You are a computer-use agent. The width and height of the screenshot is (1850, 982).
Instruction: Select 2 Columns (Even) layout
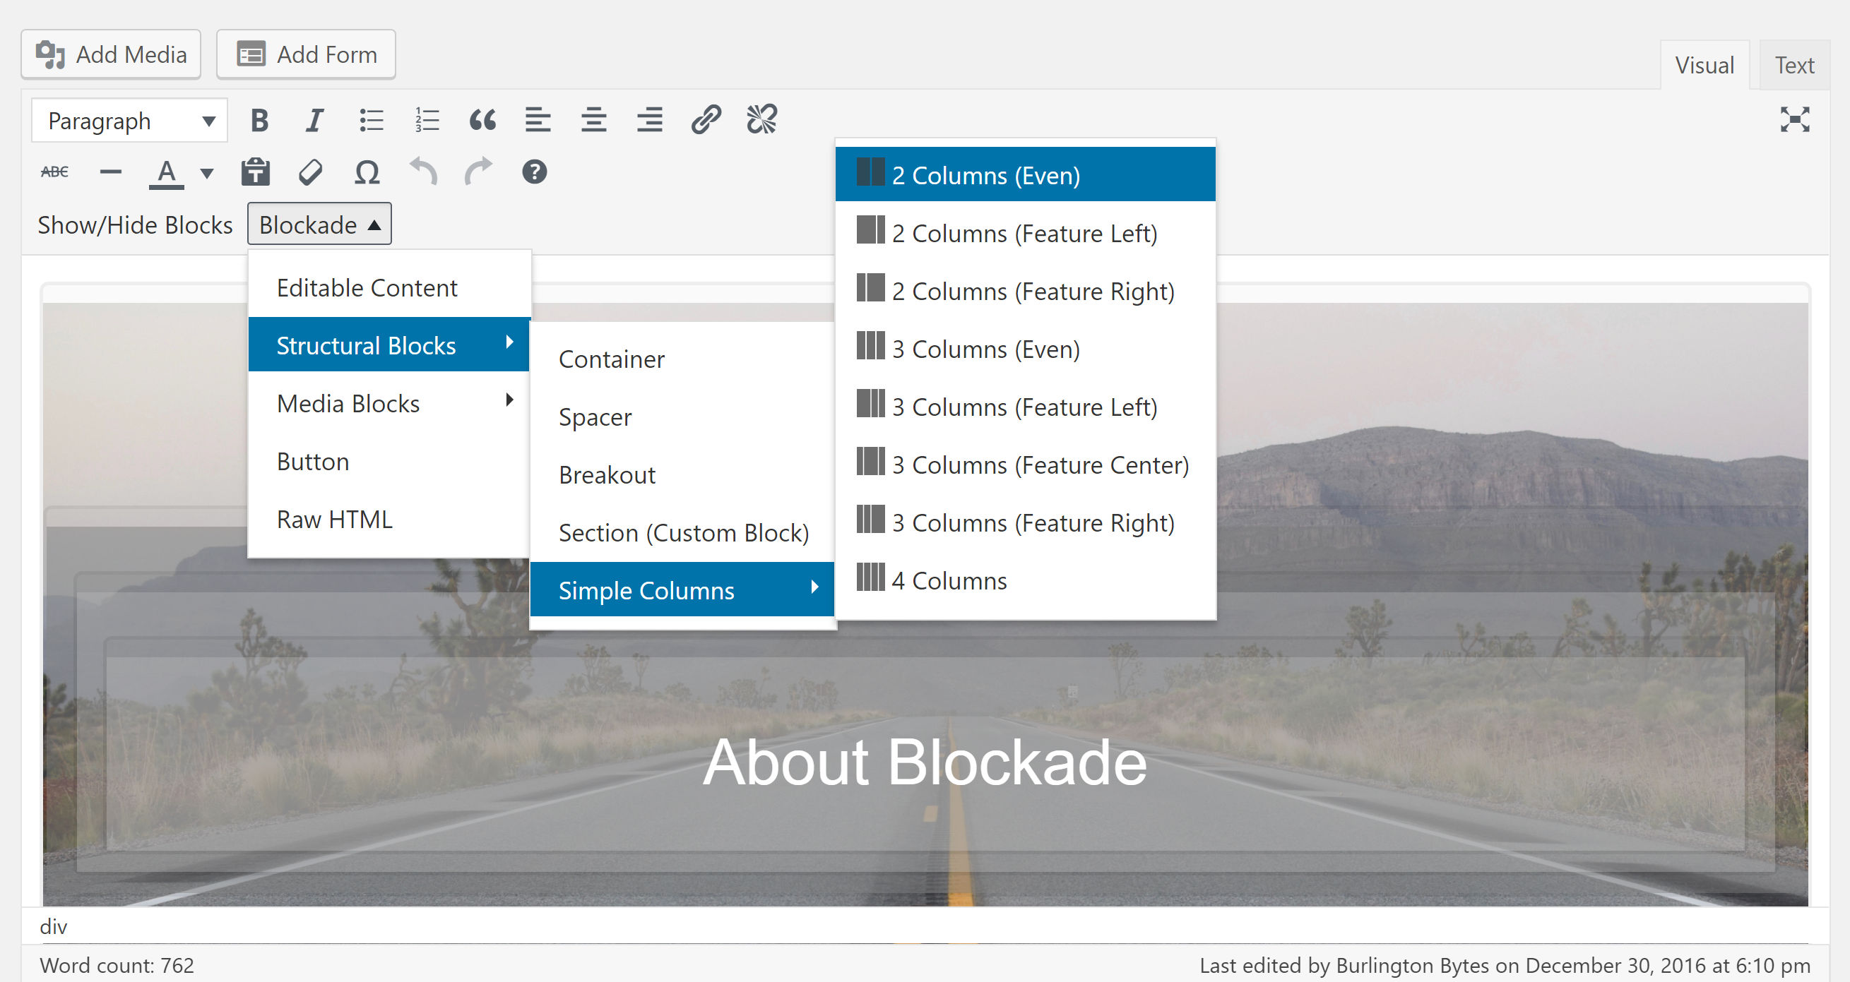tap(1025, 174)
